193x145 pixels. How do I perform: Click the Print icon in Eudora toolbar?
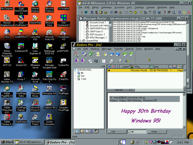point(111,61)
